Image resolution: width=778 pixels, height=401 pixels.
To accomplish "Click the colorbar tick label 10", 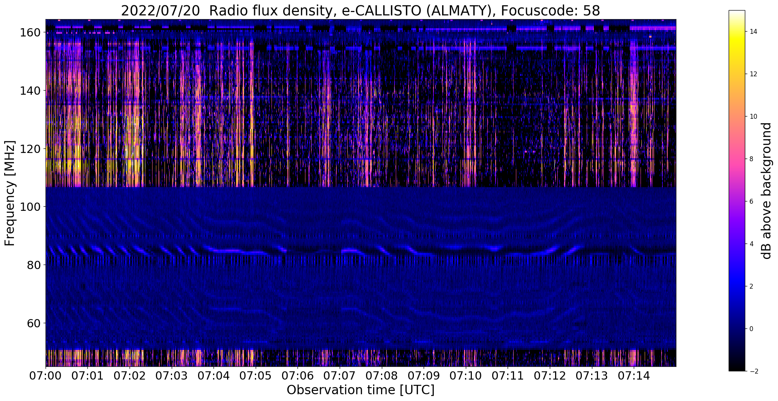I will click(x=754, y=117).
